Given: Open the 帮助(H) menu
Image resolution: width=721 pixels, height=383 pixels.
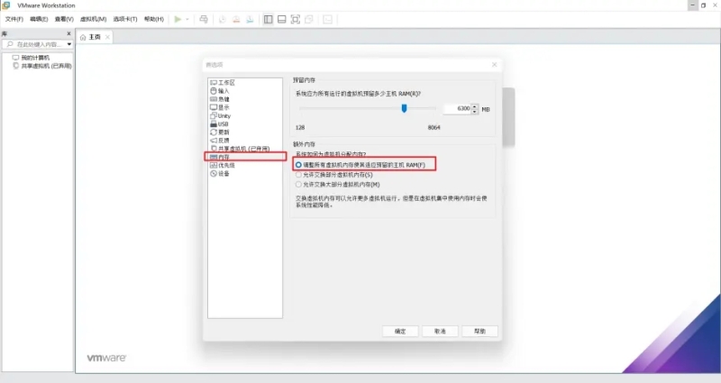Looking at the screenshot, I should tap(153, 19).
